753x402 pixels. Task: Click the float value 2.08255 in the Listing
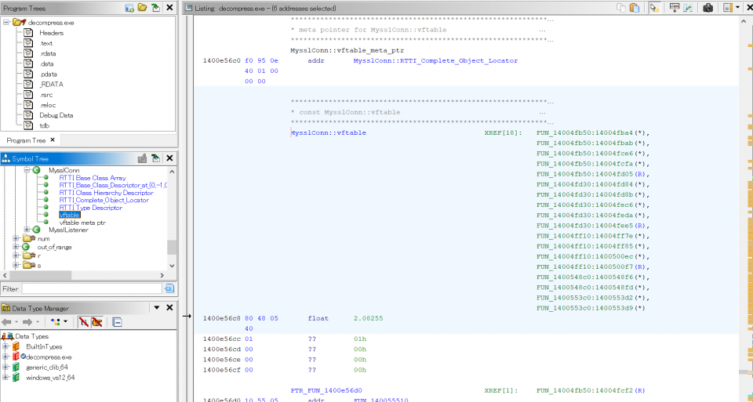[x=369, y=318]
